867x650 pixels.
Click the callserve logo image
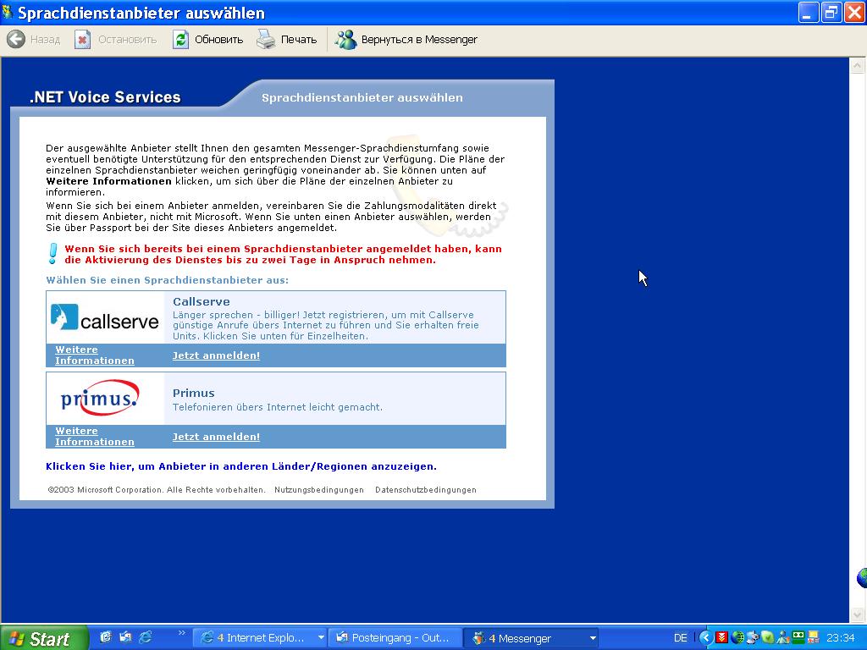[x=104, y=317]
